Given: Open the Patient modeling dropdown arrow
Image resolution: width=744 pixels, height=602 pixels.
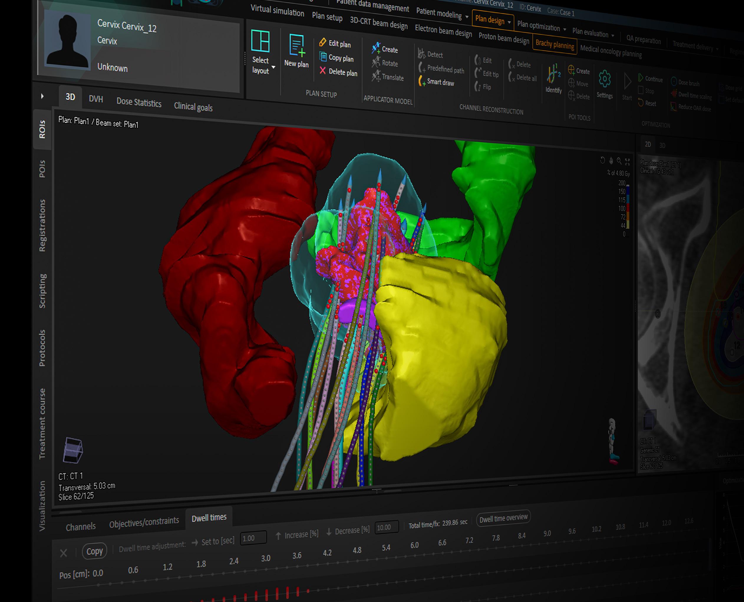Looking at the screenshot, I should [x=467, y=17].
